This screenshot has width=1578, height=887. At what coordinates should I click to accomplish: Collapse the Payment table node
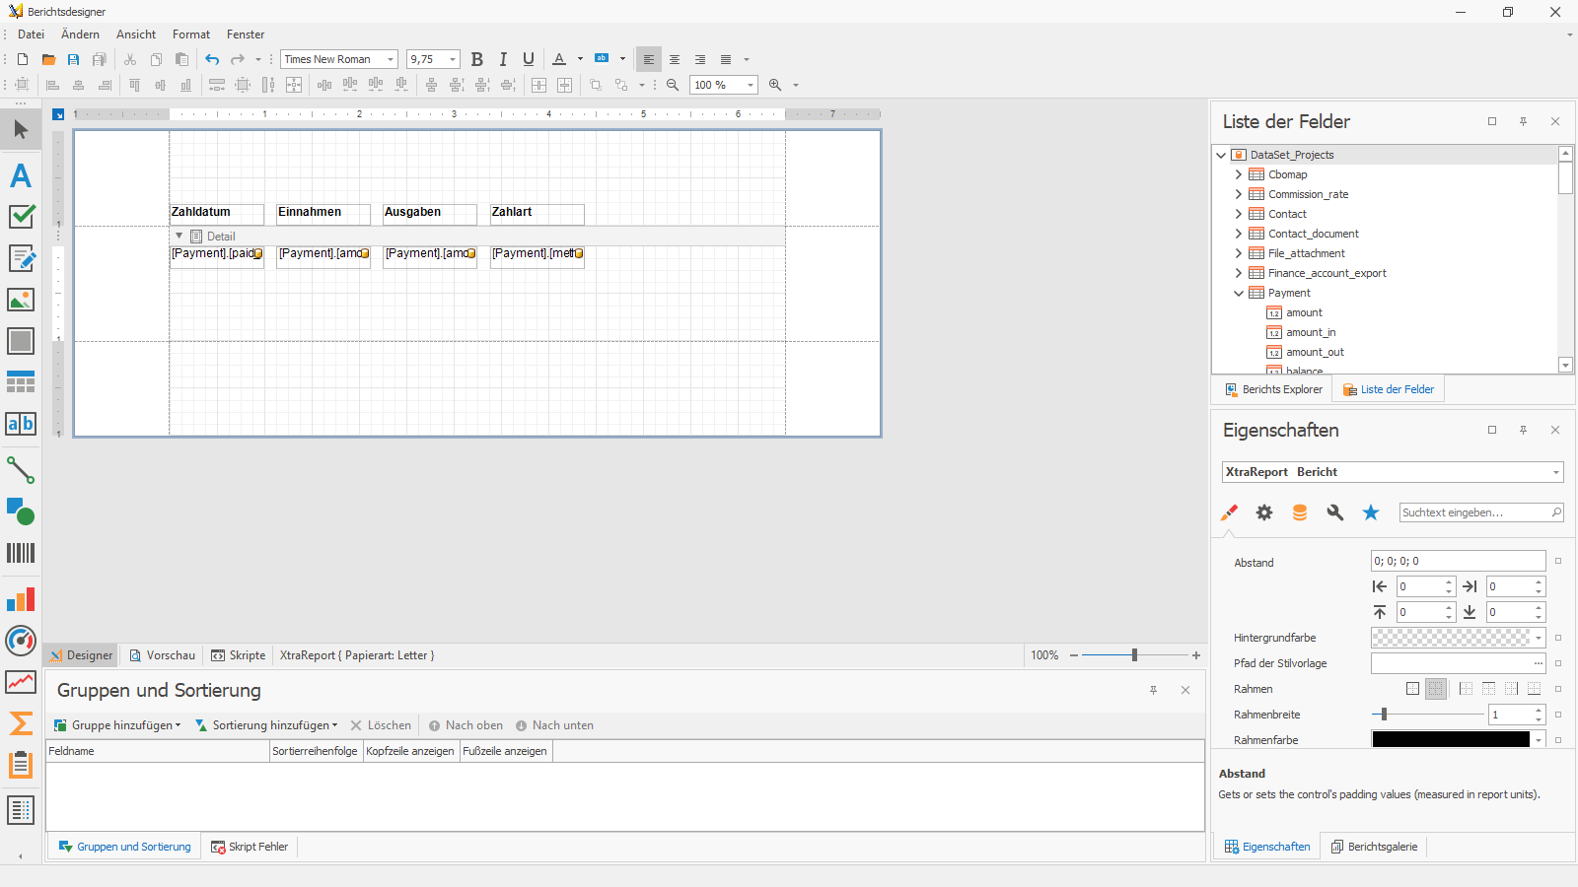click(x=1239, y=293)
